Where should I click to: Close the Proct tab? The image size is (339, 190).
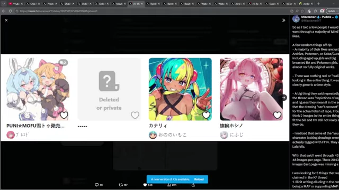click(56, 4)
